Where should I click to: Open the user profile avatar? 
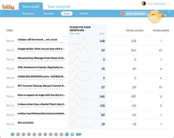[x=144, y=4]
